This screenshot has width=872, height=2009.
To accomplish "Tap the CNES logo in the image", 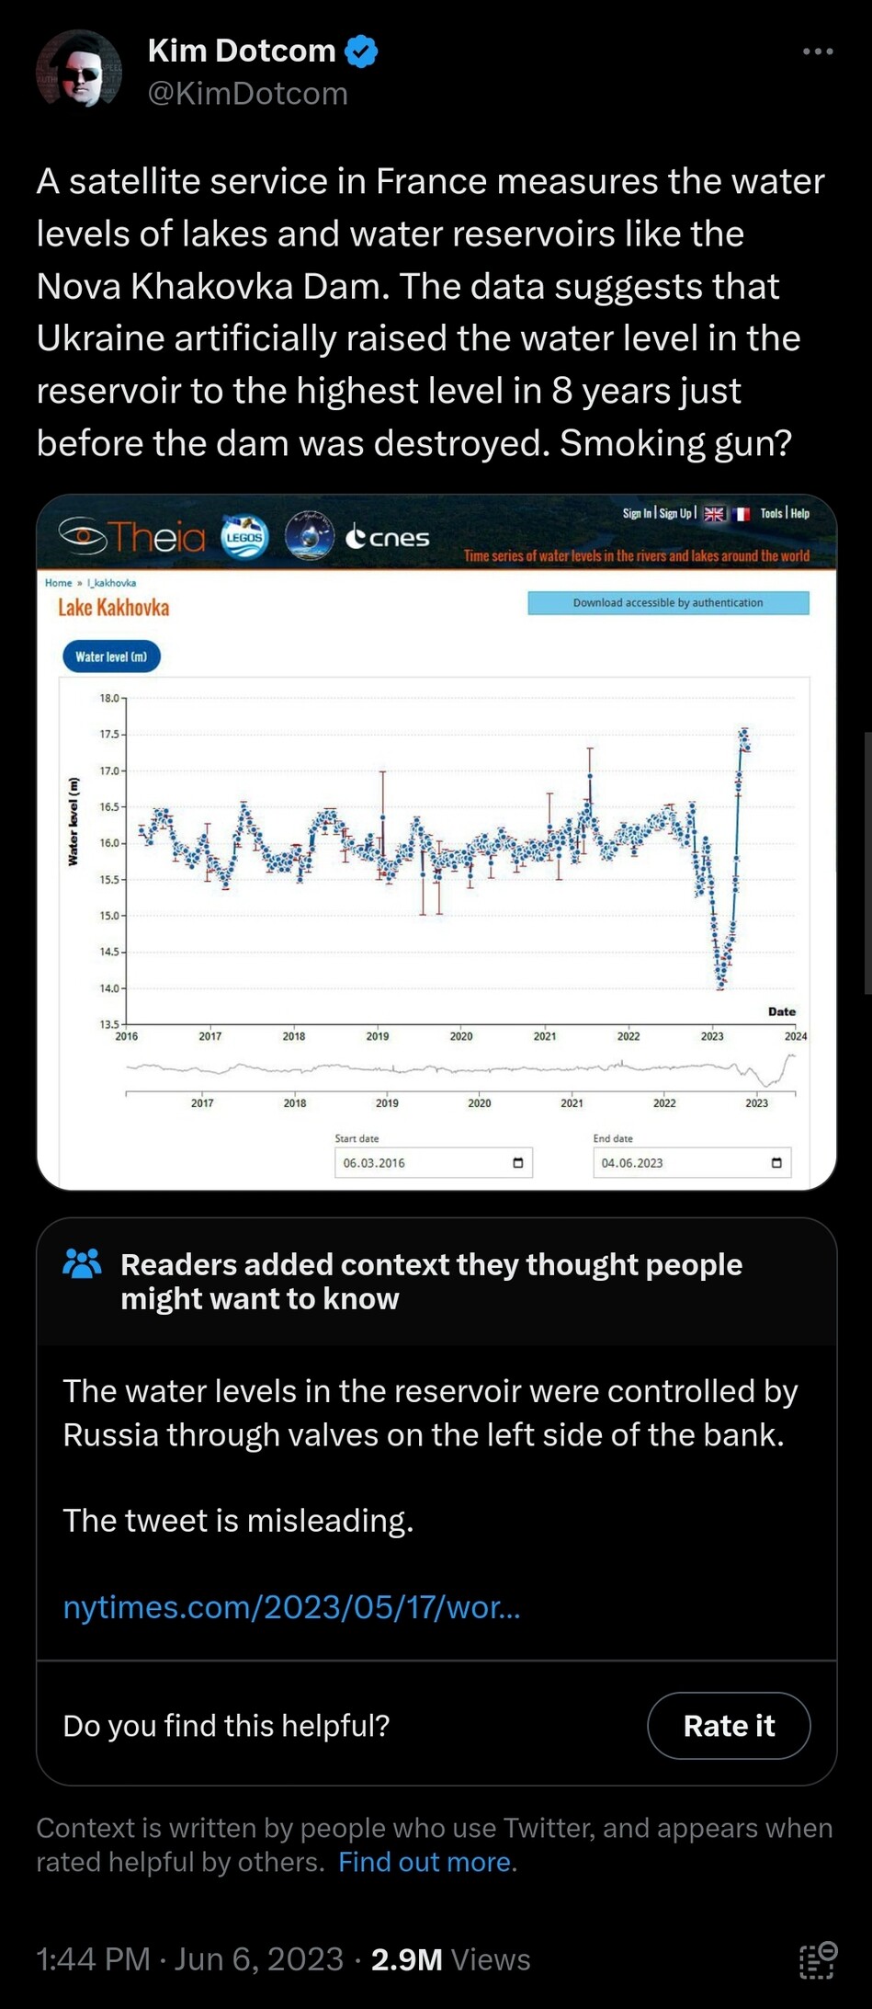I will click(388, 537).
